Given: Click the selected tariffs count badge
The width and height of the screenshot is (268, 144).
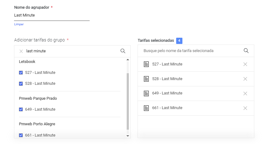Looking at the screenshot, I should [x=179, y=41].
